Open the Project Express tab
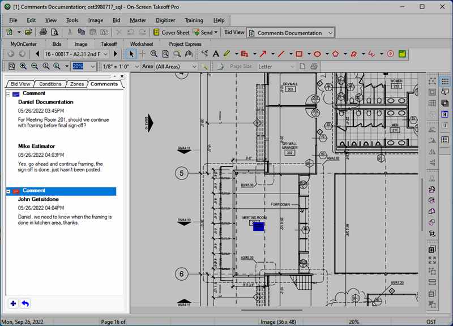Image resolution: width=453 pixels, height=326 pixels. tap(185, 44)
